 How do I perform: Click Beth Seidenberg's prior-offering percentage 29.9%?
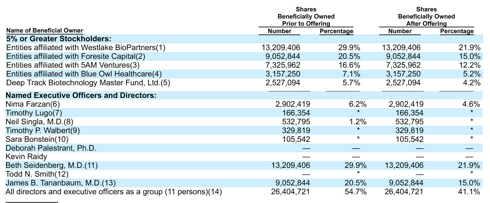355,165
